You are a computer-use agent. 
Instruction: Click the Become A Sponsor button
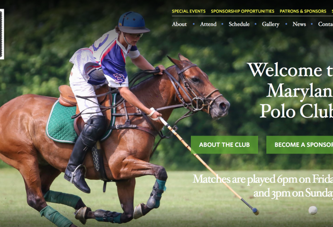300,145
